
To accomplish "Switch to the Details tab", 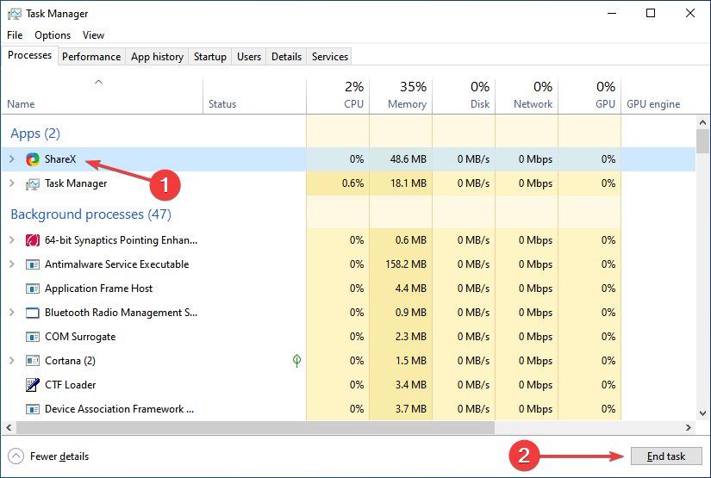I will click(286, 57).
